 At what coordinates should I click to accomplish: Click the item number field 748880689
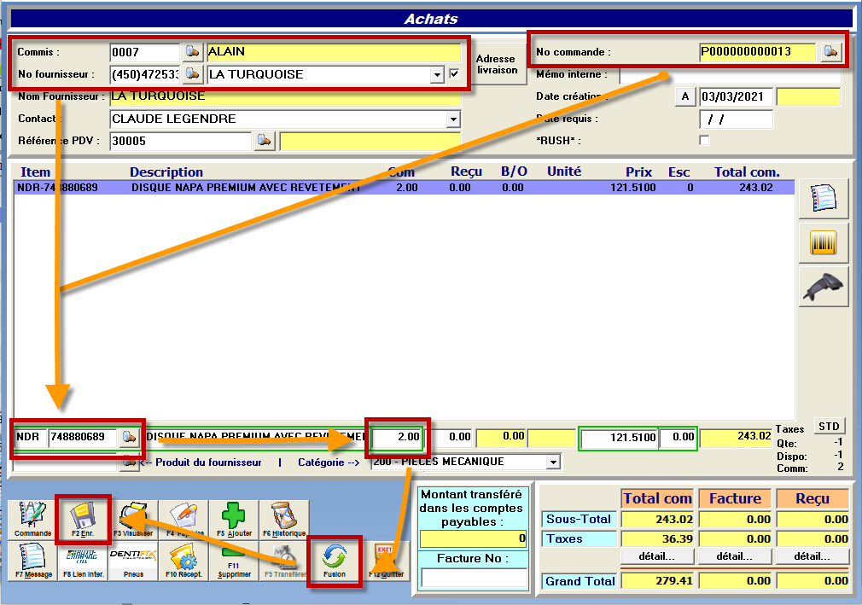click(x=83, y=437)
